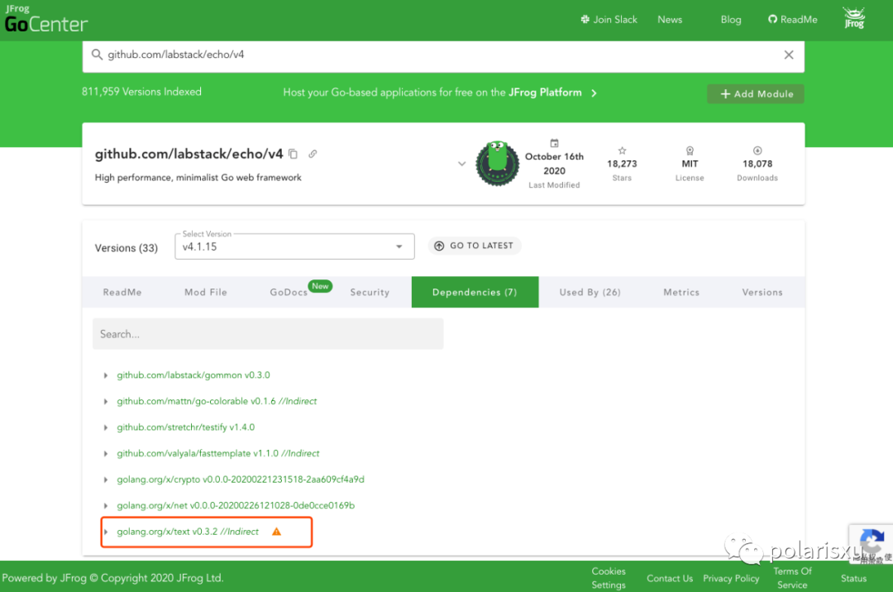Viewport: 893px width, 592px height.
Task: Copy module path with copy icon
Action: [x=294, y=154]
